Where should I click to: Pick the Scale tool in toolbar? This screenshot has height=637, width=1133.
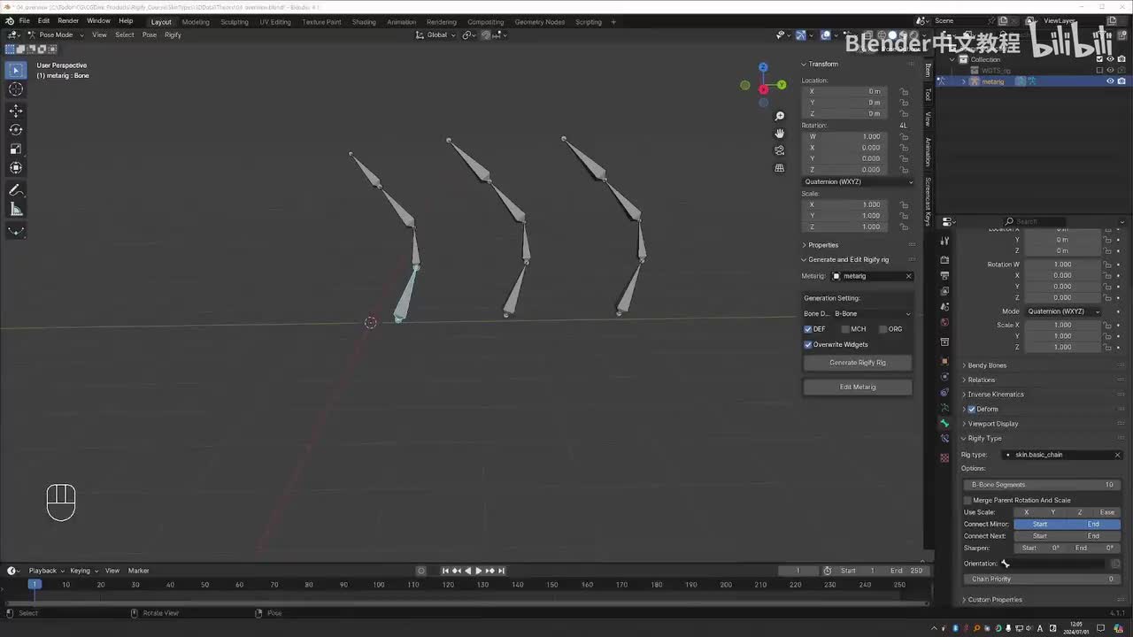coord(16,149)
